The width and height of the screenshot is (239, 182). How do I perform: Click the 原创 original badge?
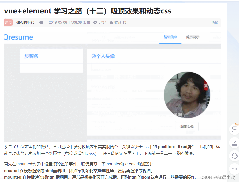pos(9,23)
